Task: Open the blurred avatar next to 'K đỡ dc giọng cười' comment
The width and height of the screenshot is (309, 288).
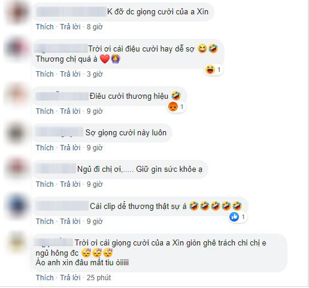Action: point(17,13)
